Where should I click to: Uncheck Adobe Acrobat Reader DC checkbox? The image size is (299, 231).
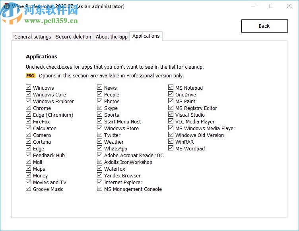pyautogui.click(x=99, y=155)
